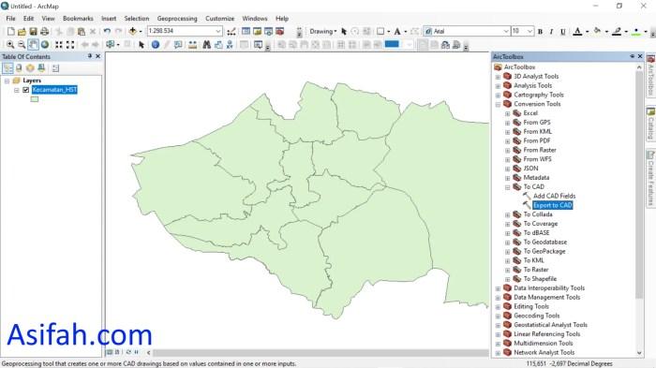Select the Identify tool icon
The image size is (656, 368).
click(156, 44)
